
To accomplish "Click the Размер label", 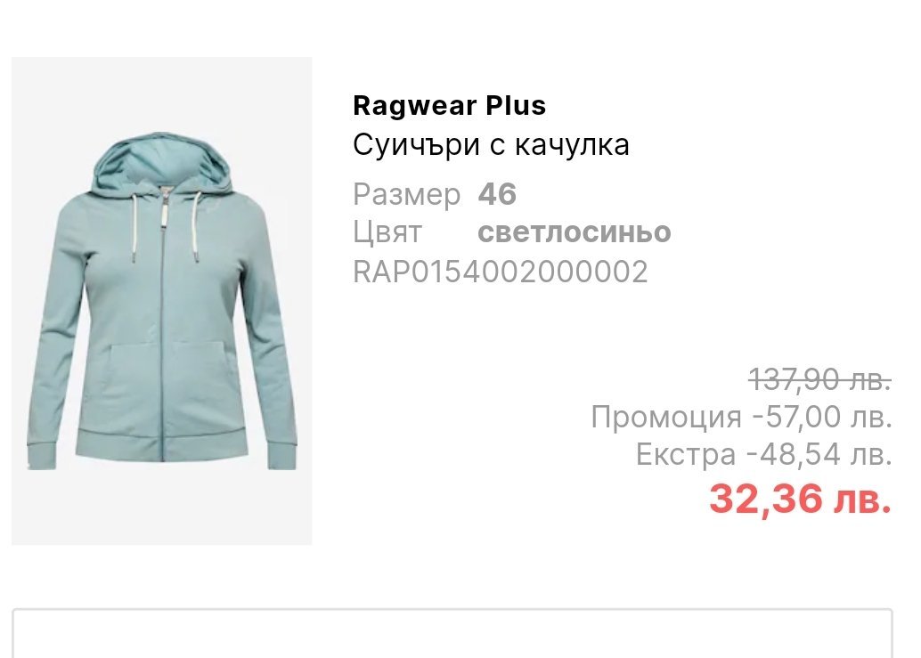I will pyautogui.click(x=406, y=195).
